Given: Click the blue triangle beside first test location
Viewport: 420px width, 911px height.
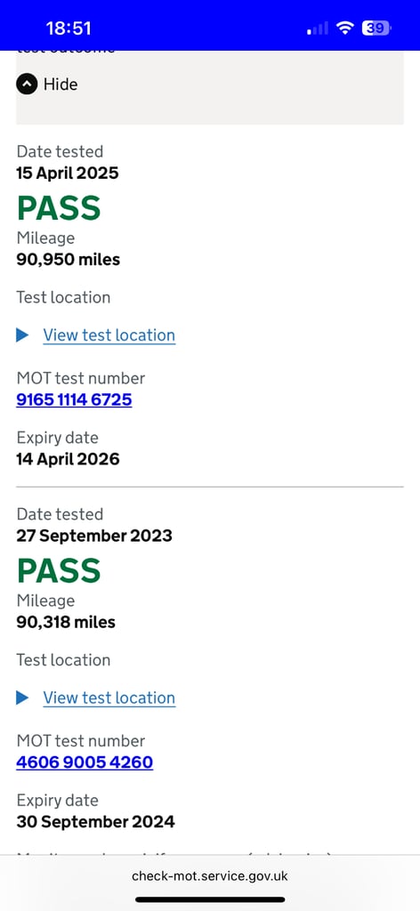Looking at the screenshot, I should 22,335.
